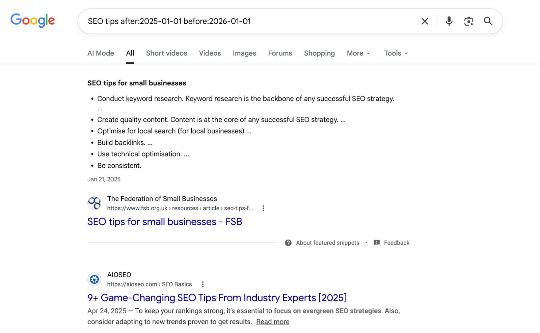Click the AIOSEO site favicon
540x333 pixels.
94,279
